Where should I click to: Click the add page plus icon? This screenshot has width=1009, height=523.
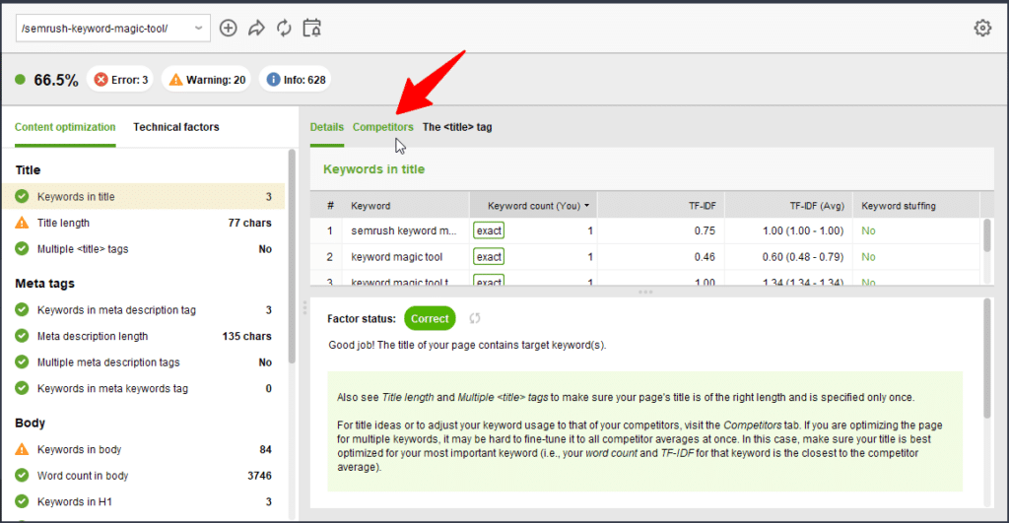tap(228, 29)
